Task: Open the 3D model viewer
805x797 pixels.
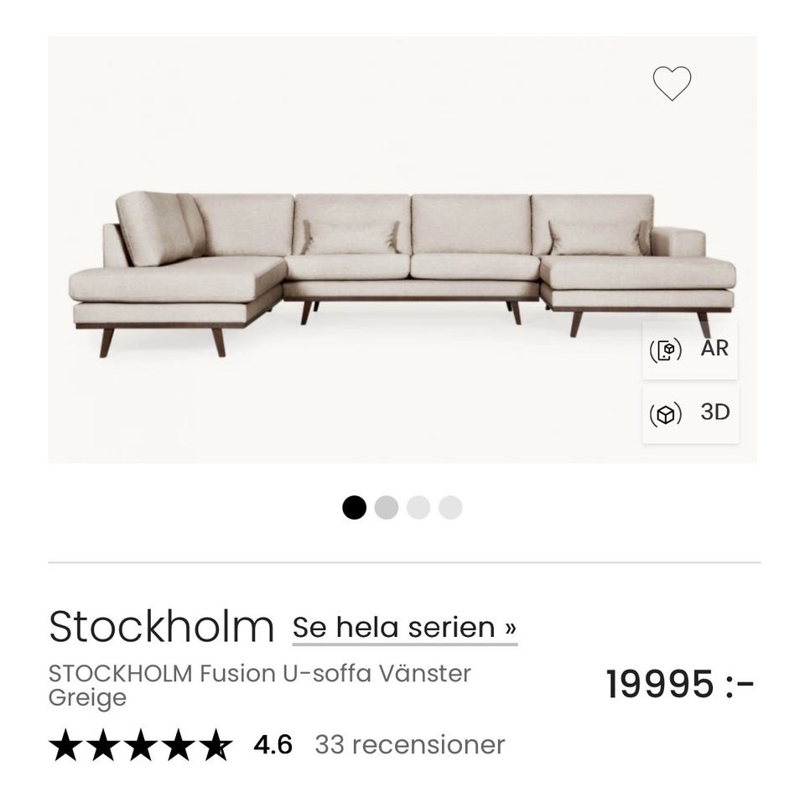Action: [x=689, y=412]
